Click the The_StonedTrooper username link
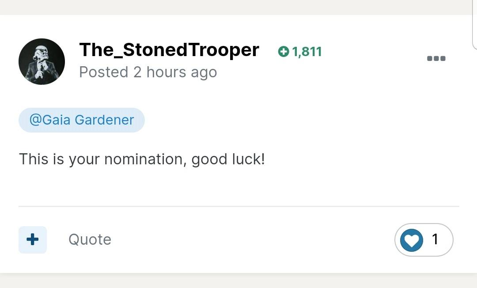The image size is (477, 288). (x=169, y=49)
